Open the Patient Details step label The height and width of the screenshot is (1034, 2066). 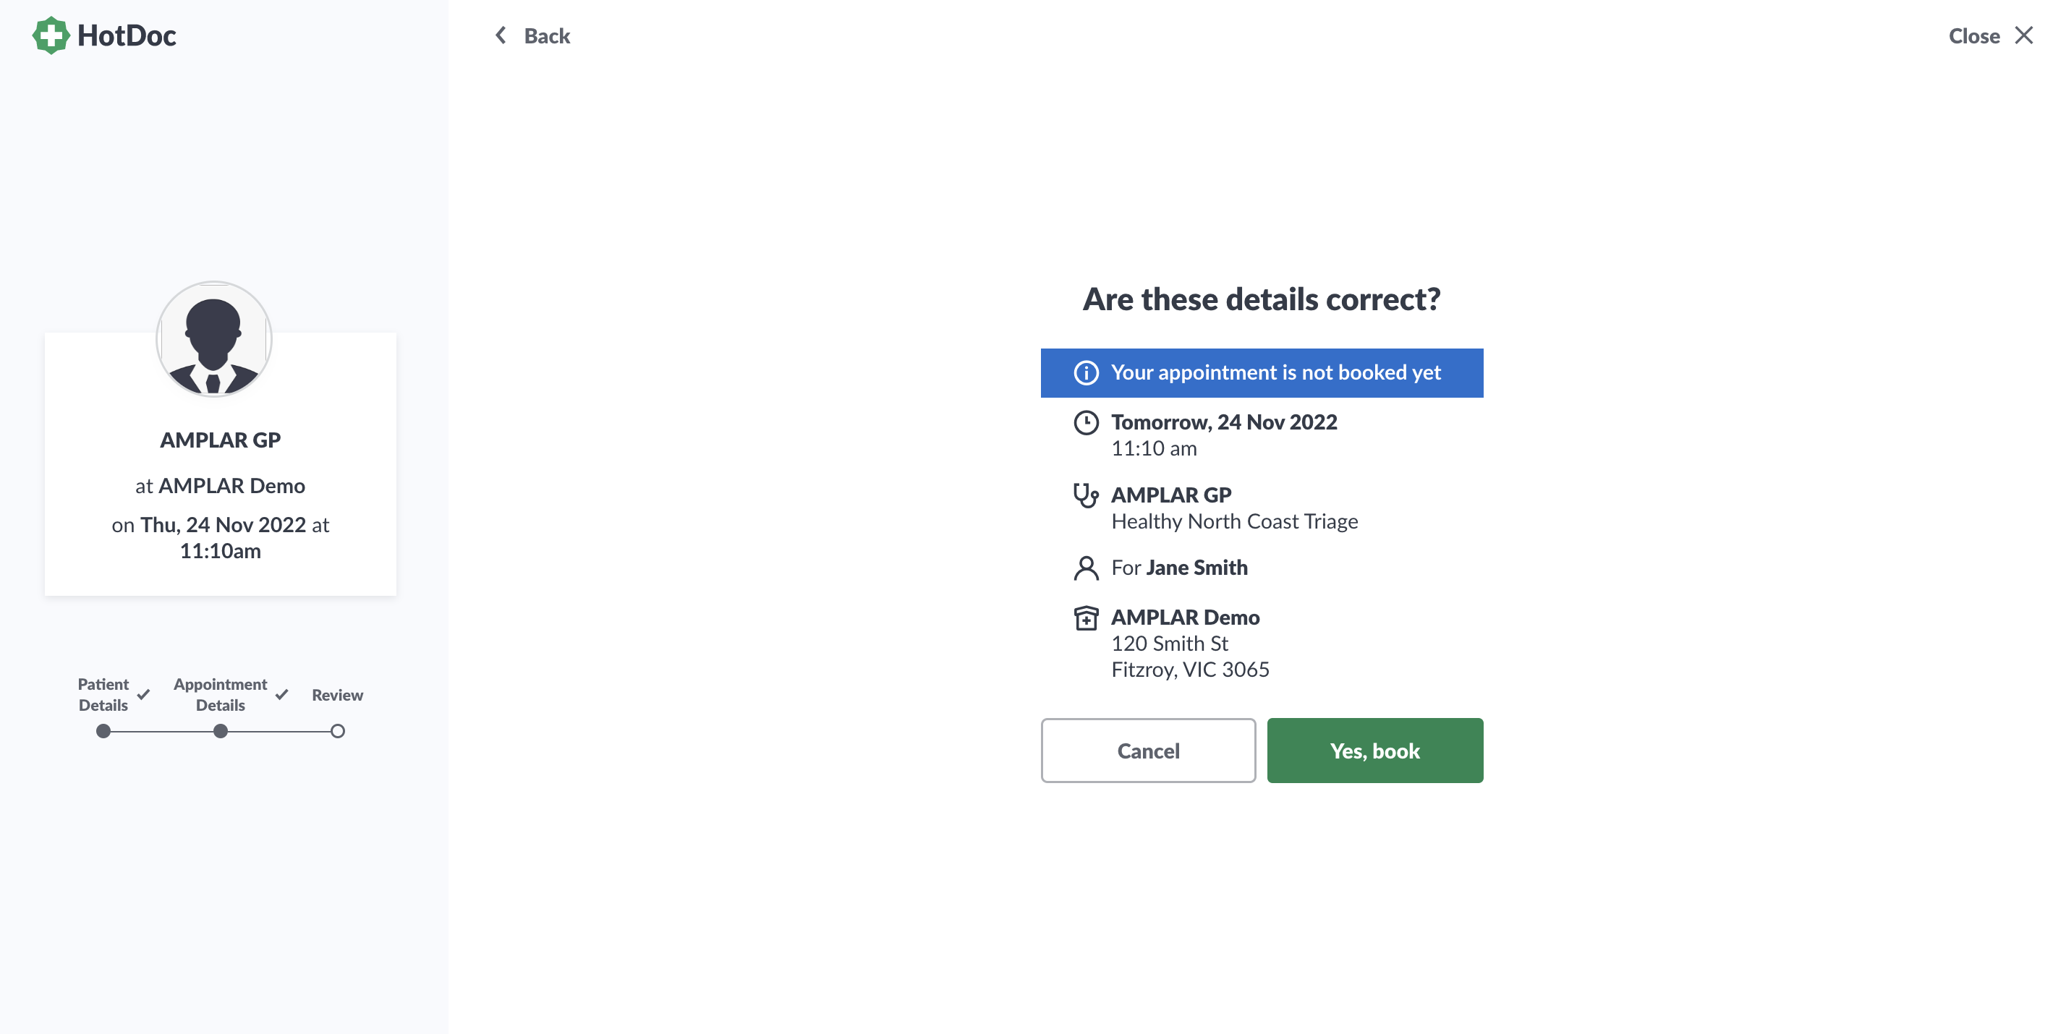coord(103,695)
